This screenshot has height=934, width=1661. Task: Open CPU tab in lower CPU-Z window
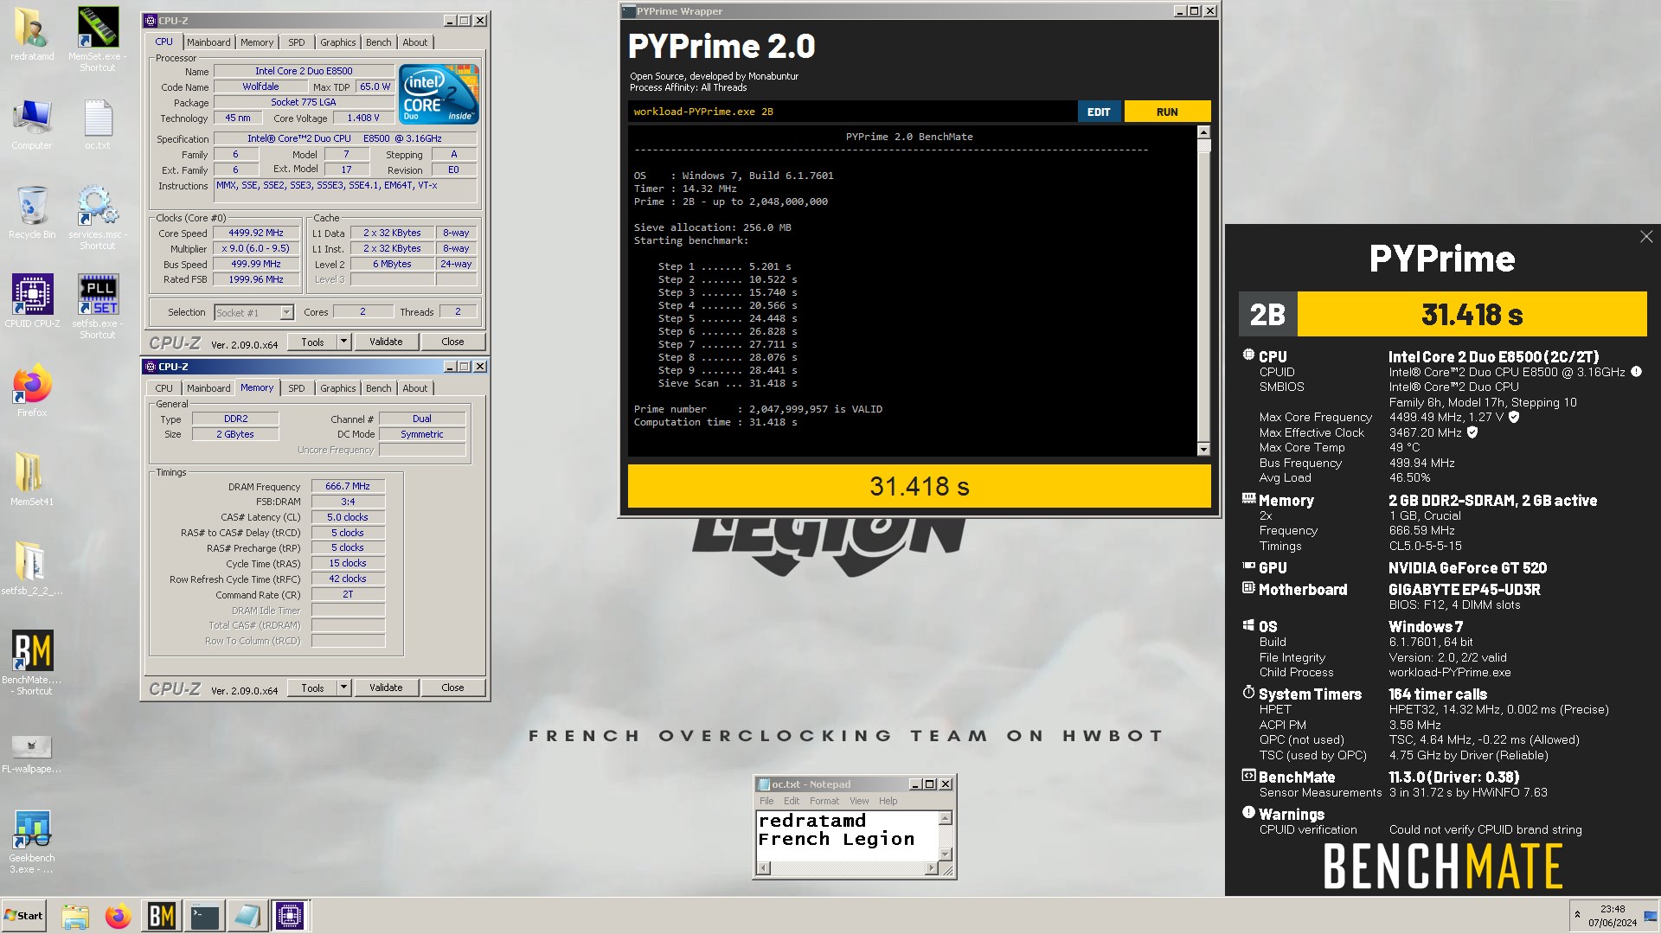coord(164,388)
